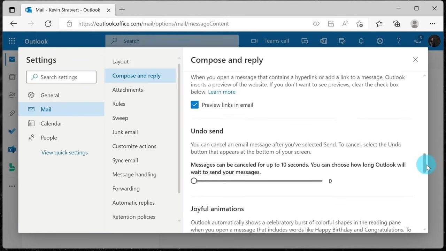Open the account profile picture menu
Viewport: 446px width, 251px height.
point(434,41)
